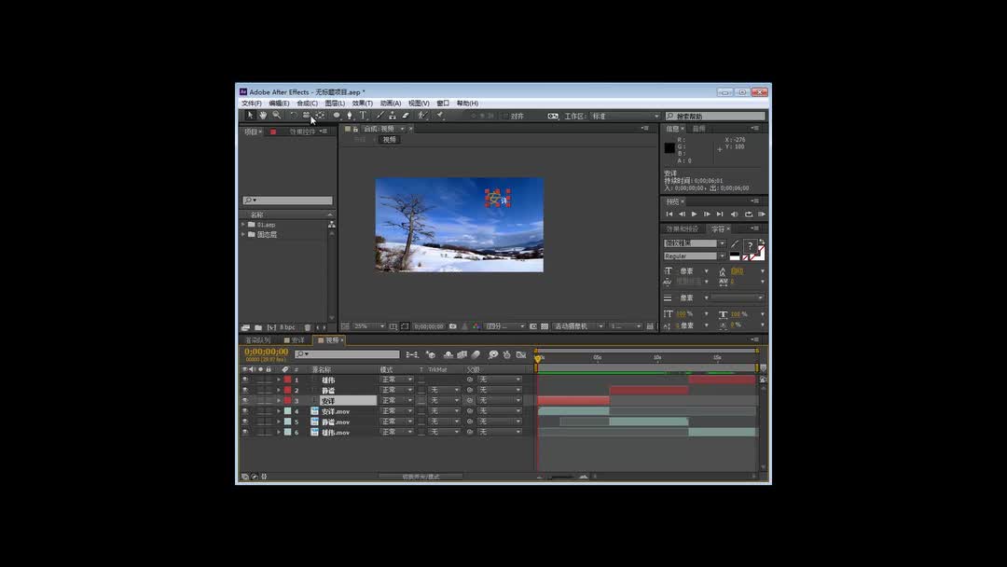
Task: Click the search help input field
Action: (x=715, y=117)
